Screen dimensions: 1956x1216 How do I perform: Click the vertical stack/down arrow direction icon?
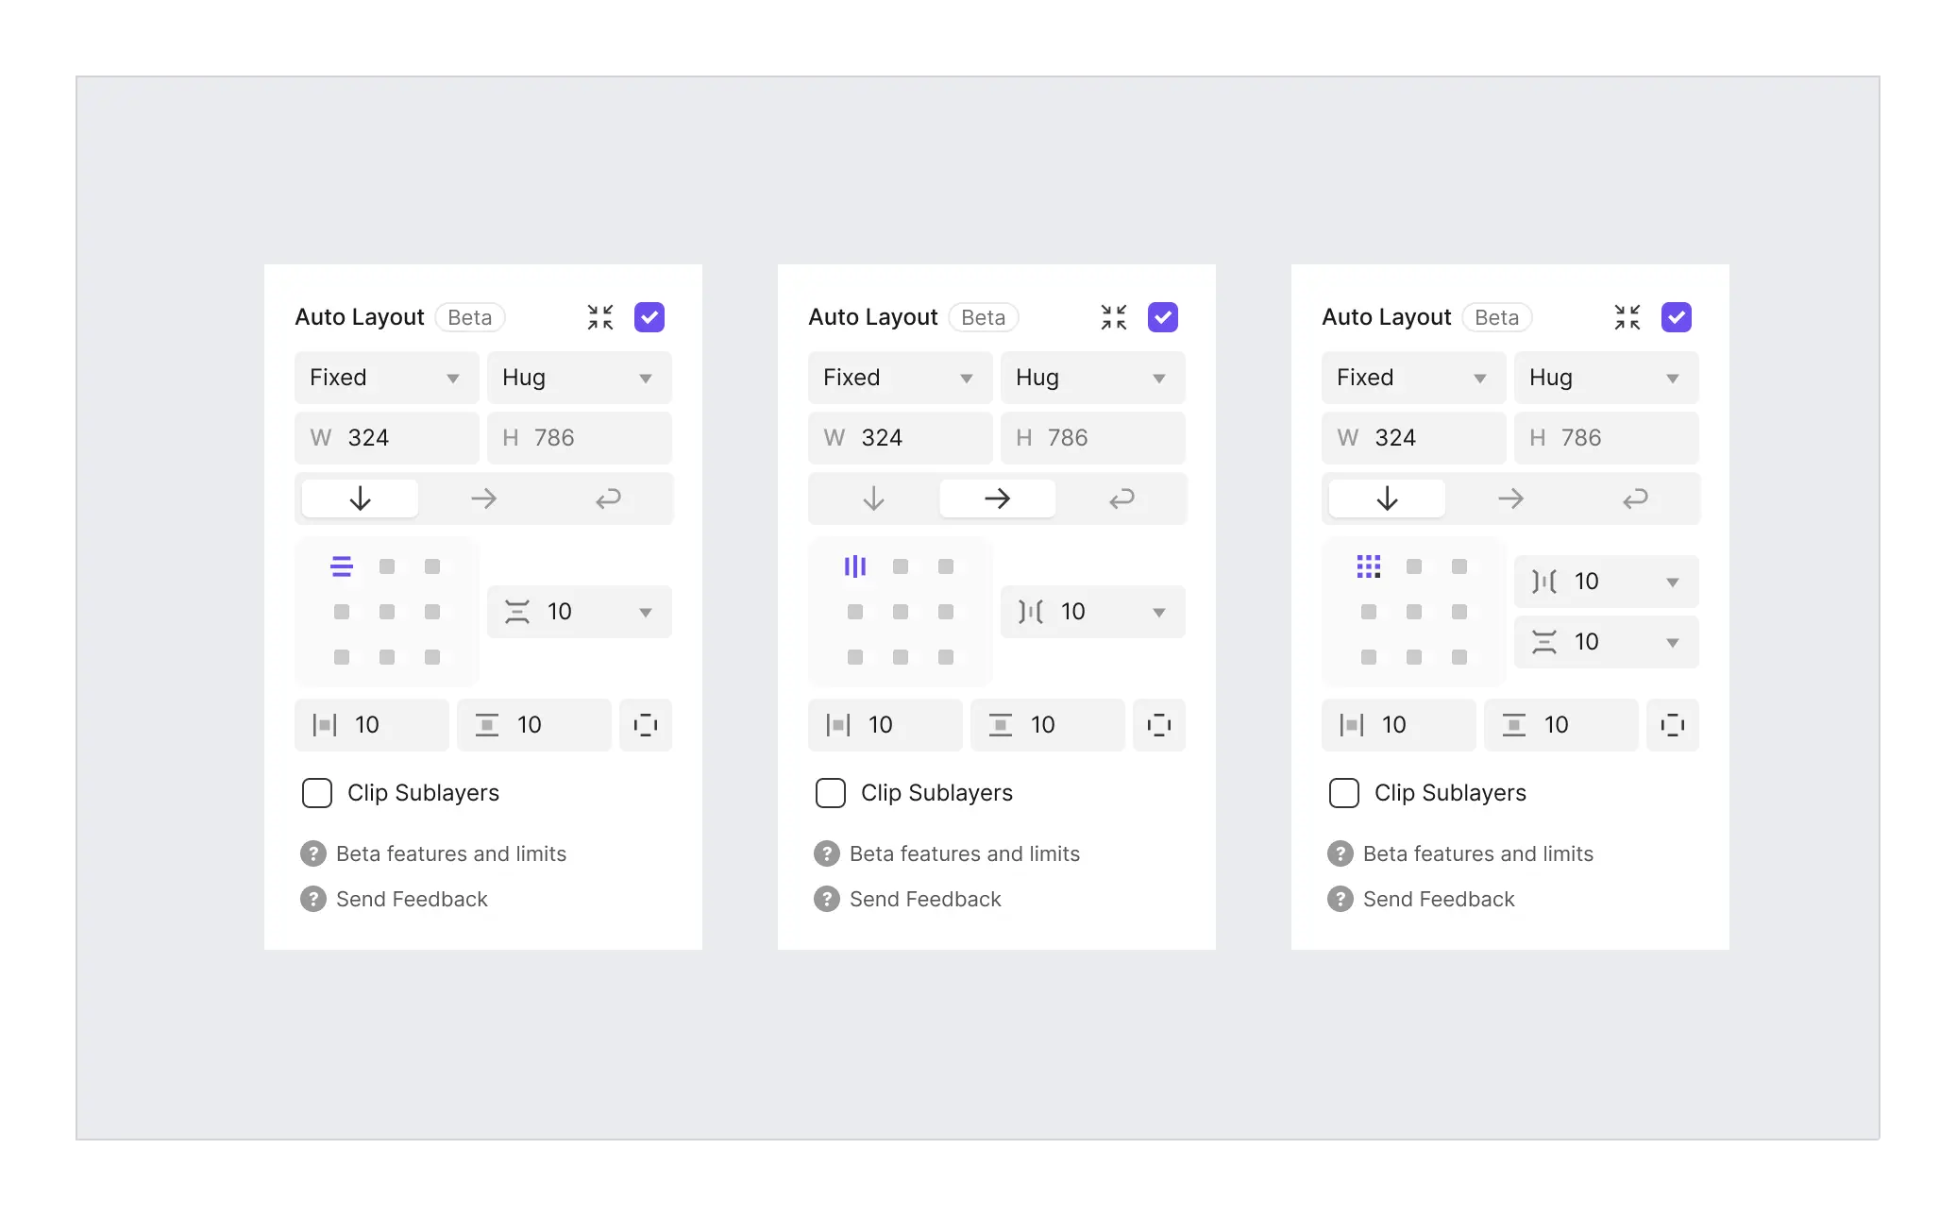362,498
